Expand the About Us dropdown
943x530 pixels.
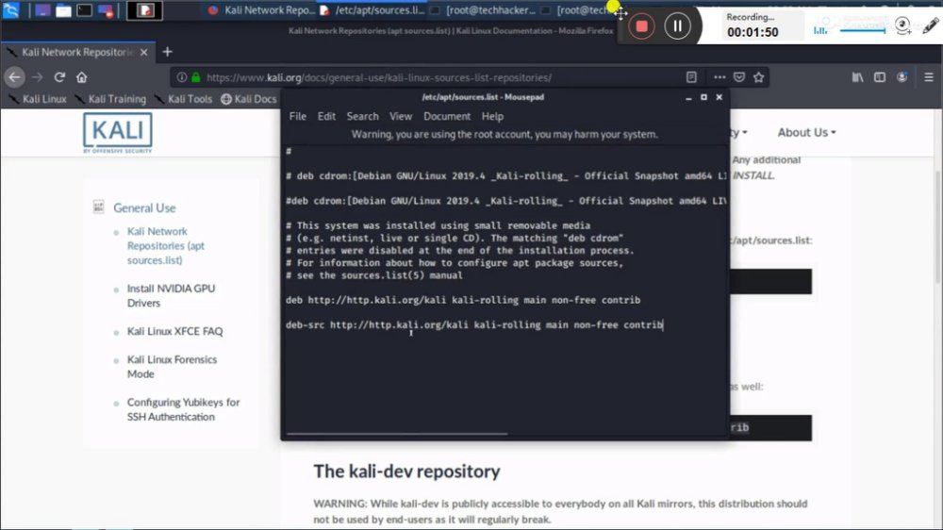(x=806, y=132)
